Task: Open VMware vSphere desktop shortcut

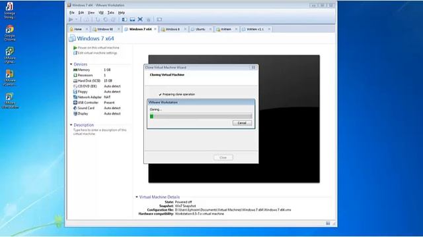Action: click(x=10, y=55)
